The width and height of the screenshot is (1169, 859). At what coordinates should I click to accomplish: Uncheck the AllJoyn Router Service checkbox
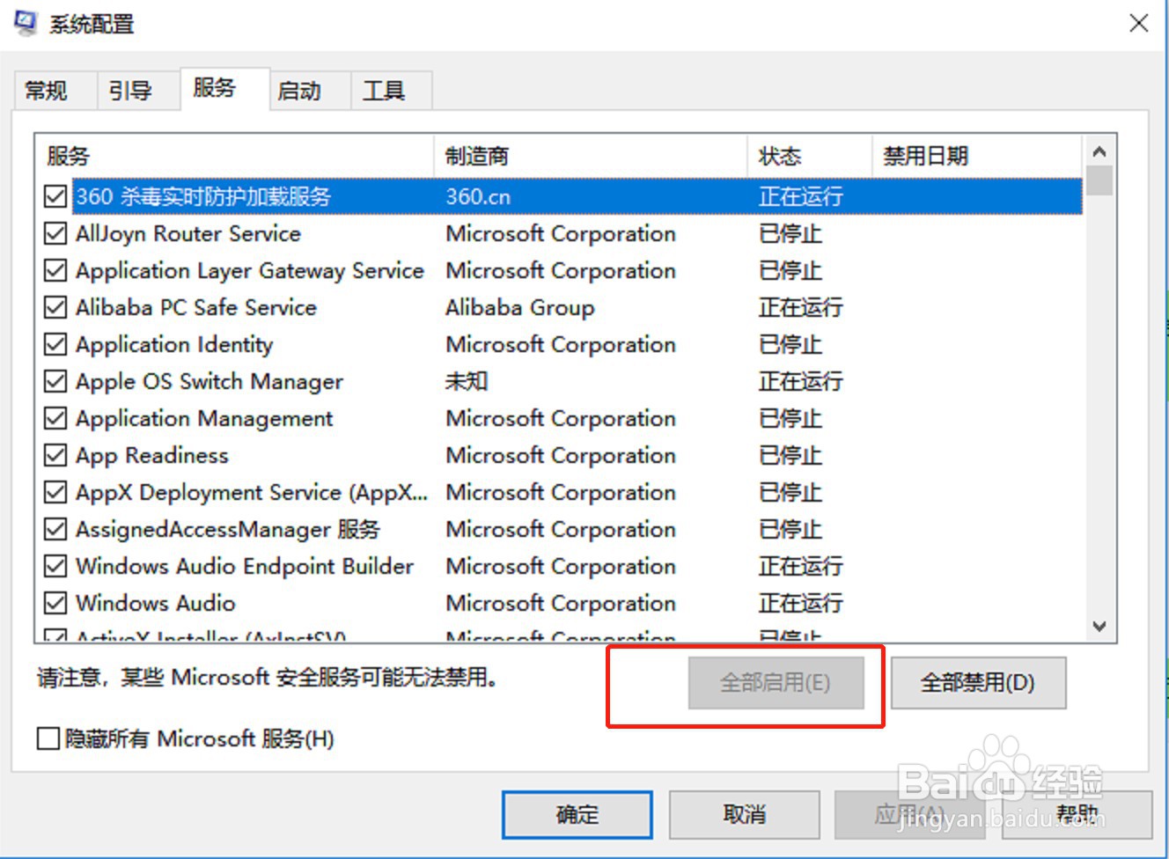55,233
